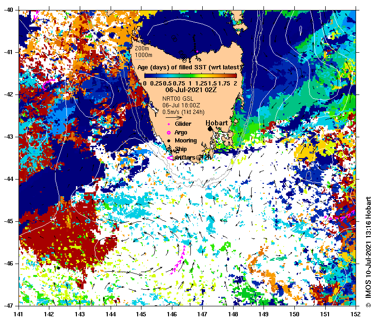The height and width of the screenshot is (322, 376).
Task: Click the '06-Jul-2021 02Z' date label
Action: 191,90
